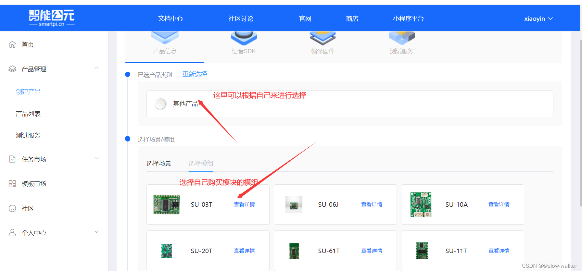The width and height of the screenshot is (582, 271).
Task: Expand the 个人中心 menu chevron
Action: tap(96, 232)
